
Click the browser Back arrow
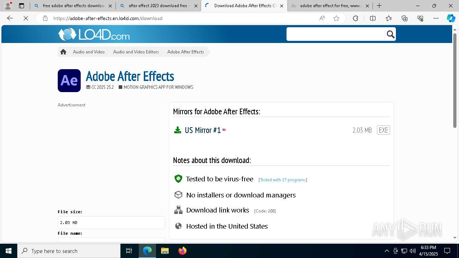click(10, 18)
